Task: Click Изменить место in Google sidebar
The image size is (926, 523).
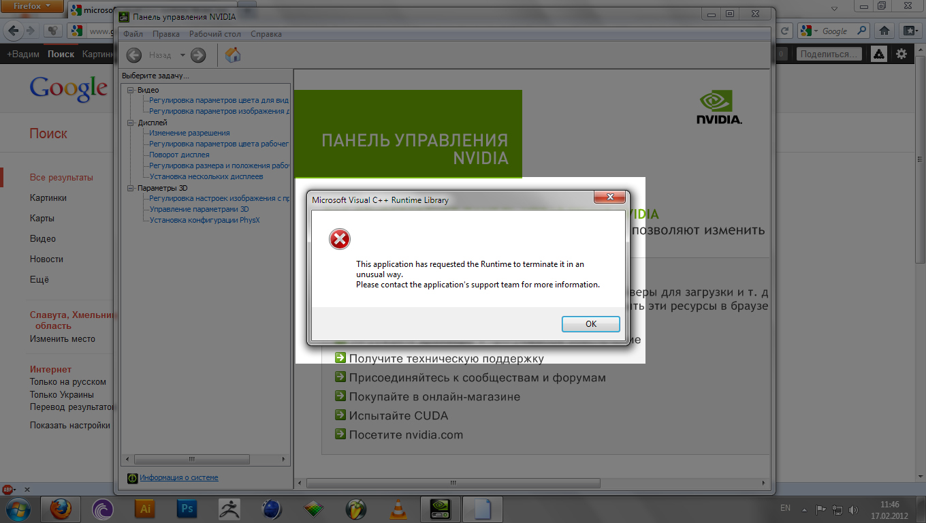Action: [x=63, y=339]
